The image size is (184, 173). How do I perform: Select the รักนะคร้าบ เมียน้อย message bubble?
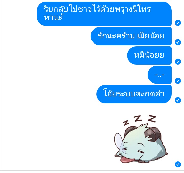(131, 36)
